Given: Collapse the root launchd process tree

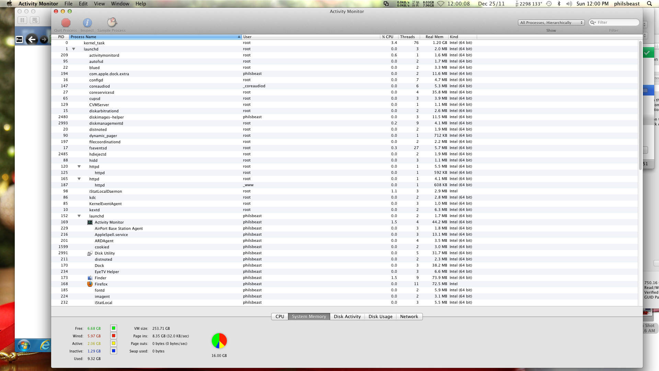Looking at the screenshot, I should 73,49.
